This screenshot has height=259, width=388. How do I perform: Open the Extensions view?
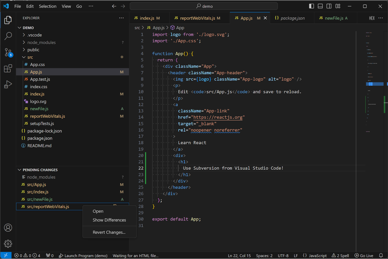(8, 68)
